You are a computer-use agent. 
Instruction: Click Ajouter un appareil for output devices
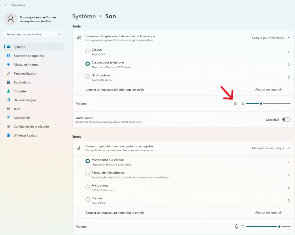tap(268, 89)
